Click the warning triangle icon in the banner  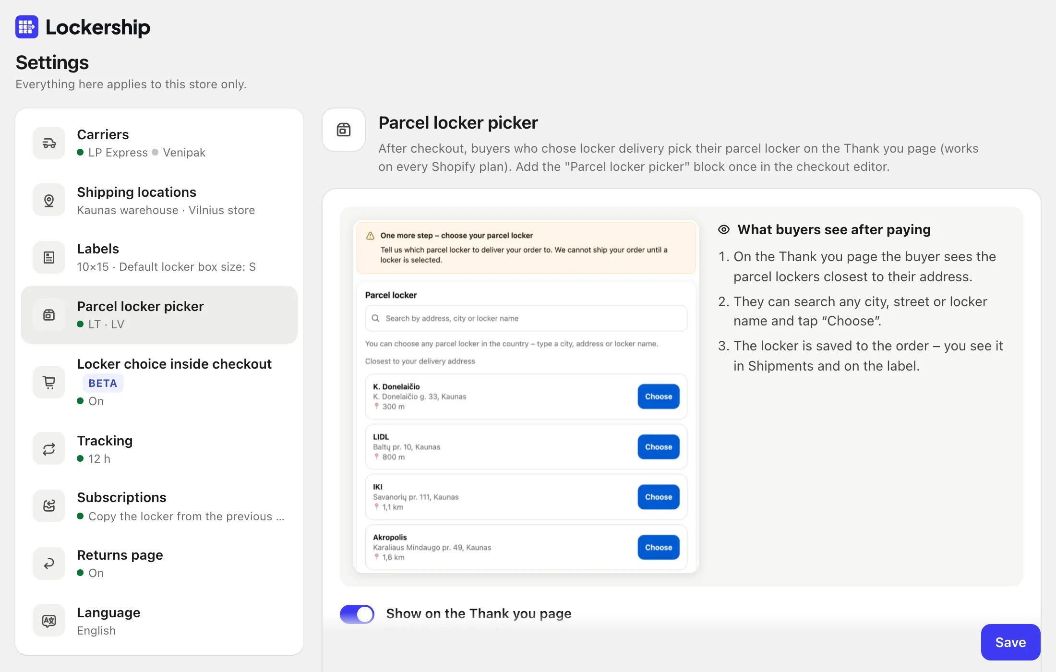[370, 236]
